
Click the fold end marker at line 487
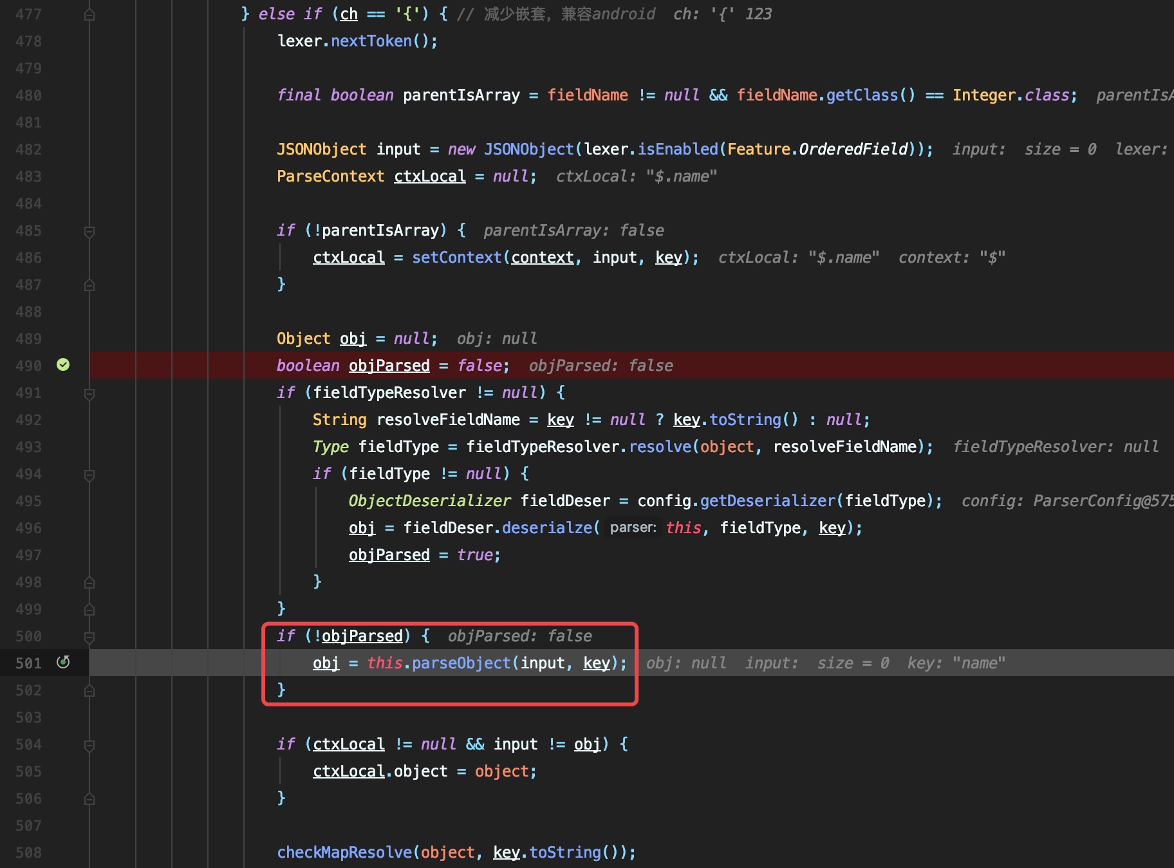point(89,285)
